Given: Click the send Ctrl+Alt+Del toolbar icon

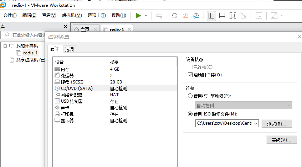Looking at the screenshot, I should 159,16.
